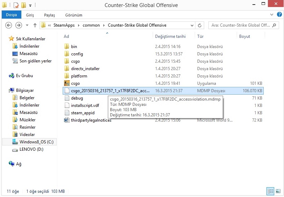Image resolution: width=284 pixels, height=197 pixels.
Task: Sort by the Ad column header
Action: (x=66, y=36)
